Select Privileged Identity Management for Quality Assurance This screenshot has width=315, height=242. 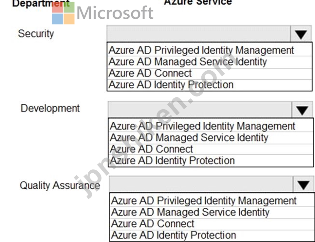[212, 200]
